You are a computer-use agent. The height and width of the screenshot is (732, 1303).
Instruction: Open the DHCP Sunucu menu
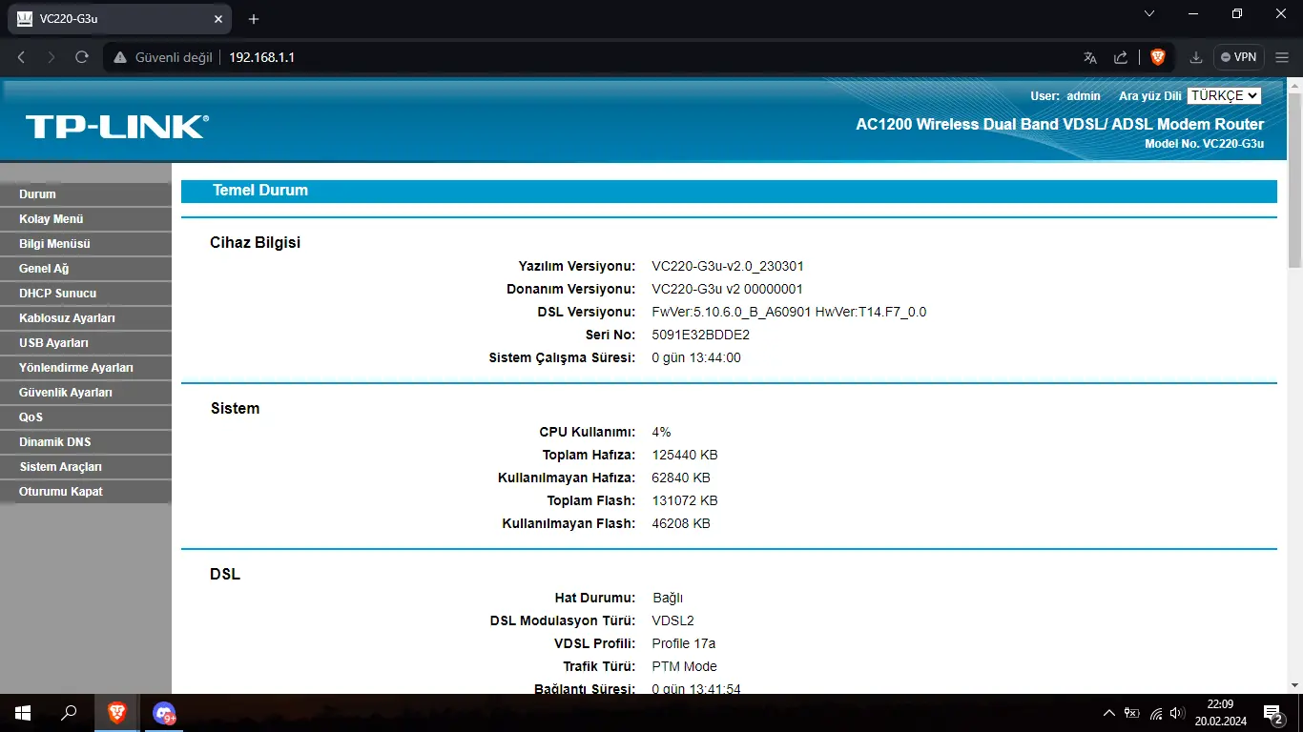point(86,294)
